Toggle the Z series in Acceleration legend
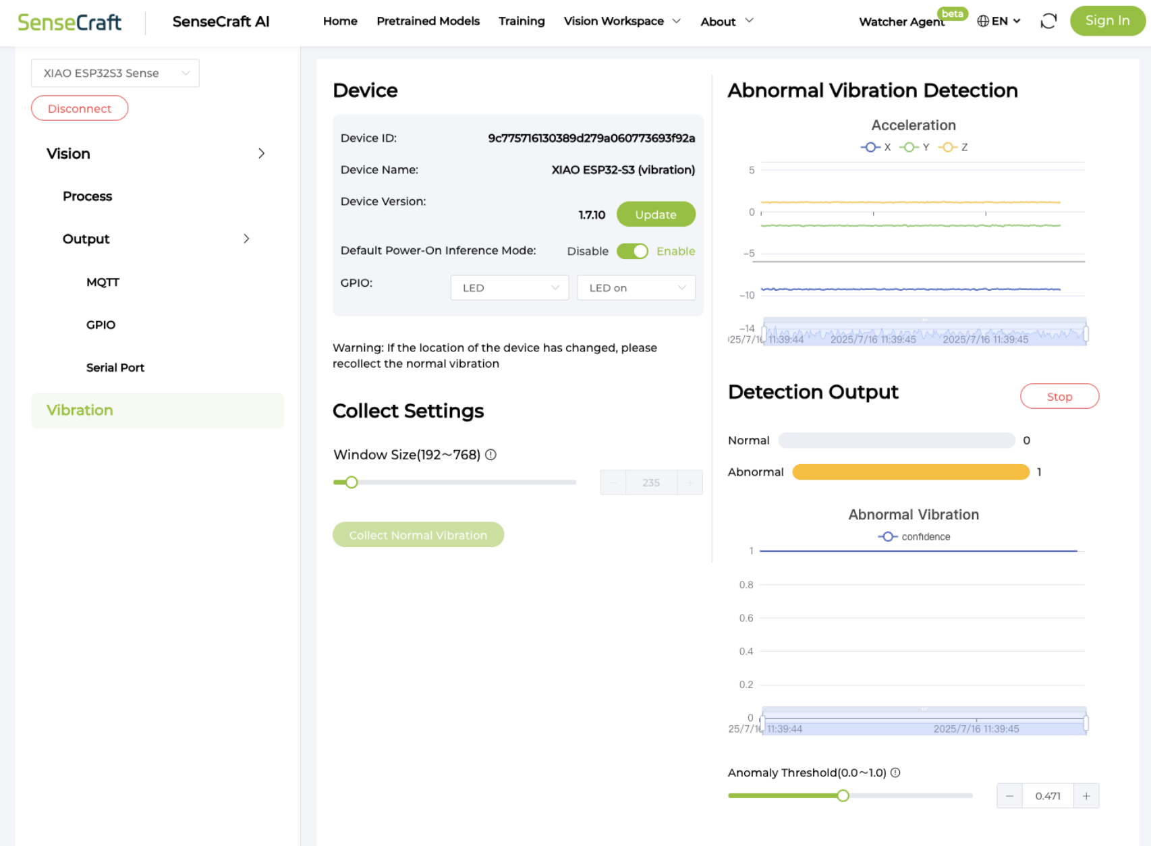Image resolution: width=1151 pixels, height=846 pixels. tap(953, 147)
